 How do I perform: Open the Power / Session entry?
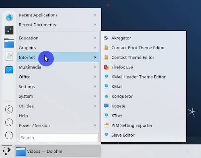[x=58, y=126]
